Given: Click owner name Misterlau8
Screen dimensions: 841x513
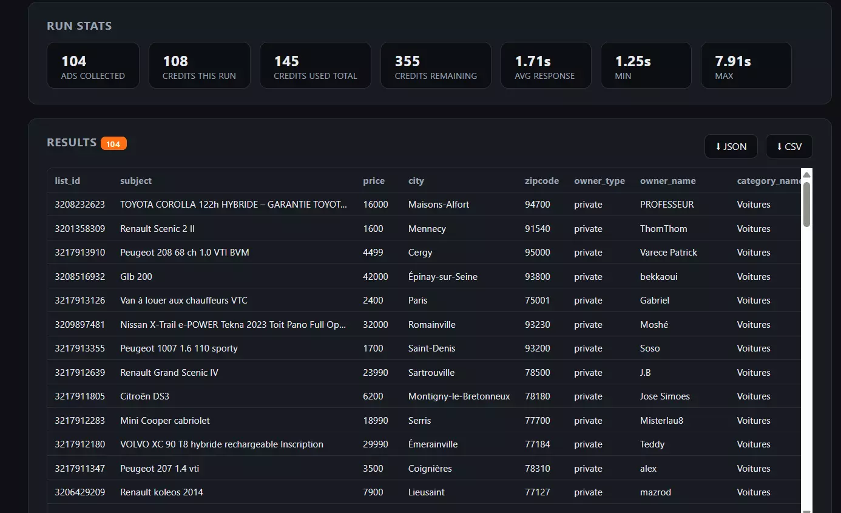Looking at the screenshot, I should (x=662, y=421).
